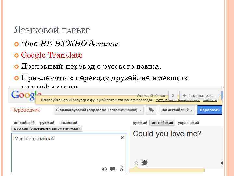
Task: Click the Переводчик title link
Action: pos(26,110)
